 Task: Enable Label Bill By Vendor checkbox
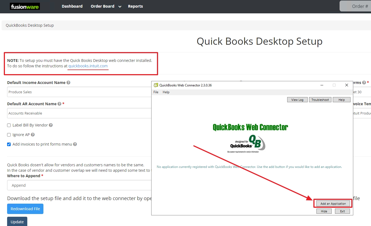9,125
